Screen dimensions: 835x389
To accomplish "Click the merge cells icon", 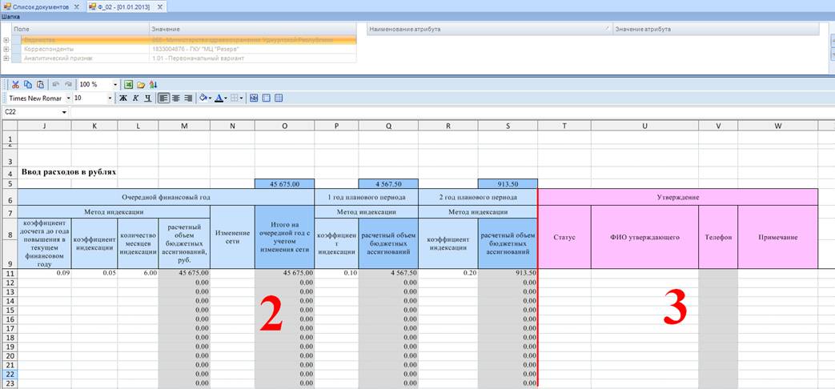I will tap(254, 98).
